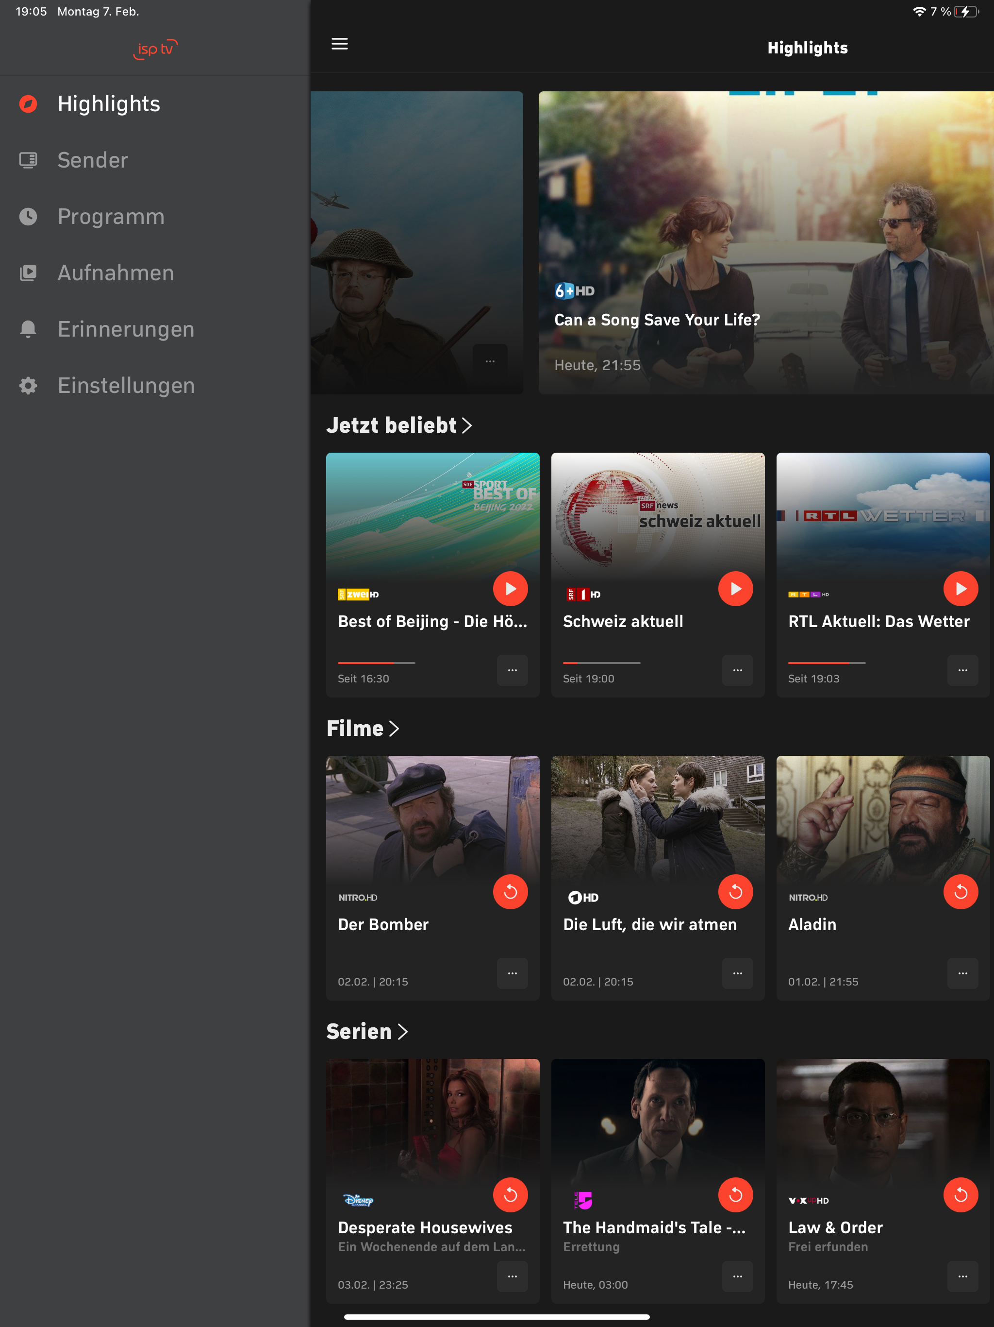Expand the Filme category
Screen dimensions: 994x1327
tap(363, 728)
